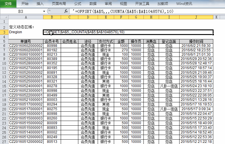Switch to the 开始 ribbon tab
Image resolution: width=225 pixels, height=144 pixels.
click(x=25, y=3)
